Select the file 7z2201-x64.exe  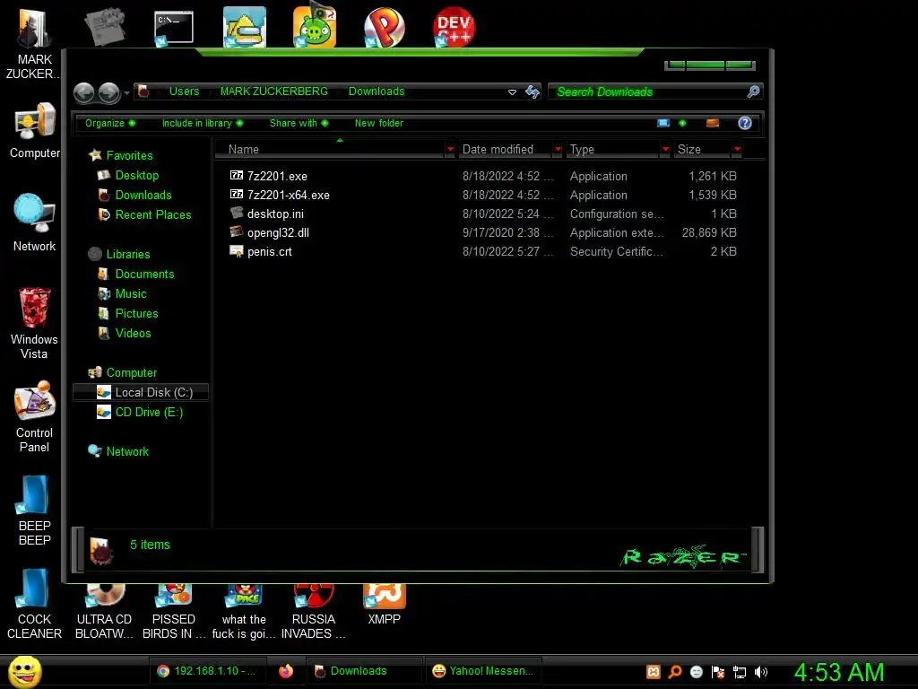click(x=288, y=195)
